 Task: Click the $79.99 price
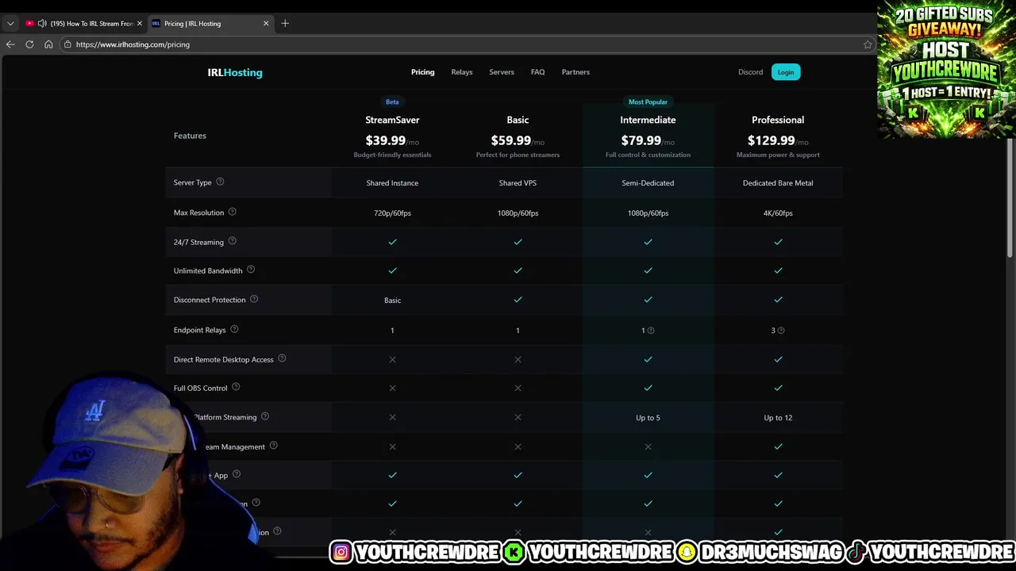tap(641, 140)
